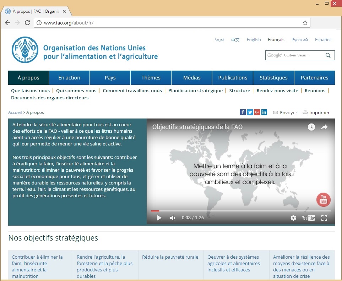342x281 pixels.
Task: Select the Français language link
Action: tap(276, 40)
